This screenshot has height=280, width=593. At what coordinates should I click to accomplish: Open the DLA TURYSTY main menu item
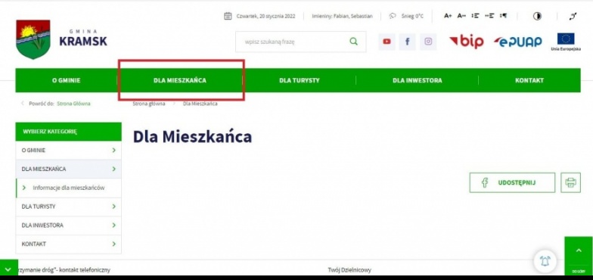tap(300, 80)
